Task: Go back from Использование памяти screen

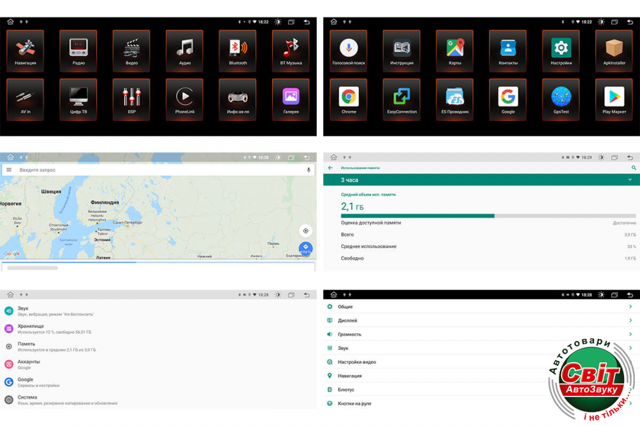Action: click(331, 168)
